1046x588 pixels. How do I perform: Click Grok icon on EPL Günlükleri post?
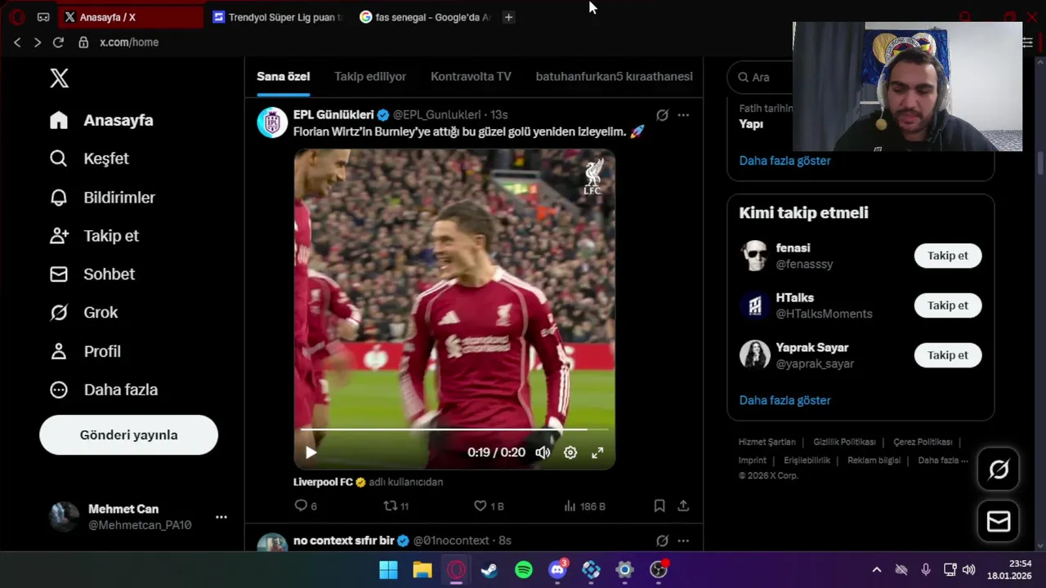pyautogui.click(x=662, y=115)
